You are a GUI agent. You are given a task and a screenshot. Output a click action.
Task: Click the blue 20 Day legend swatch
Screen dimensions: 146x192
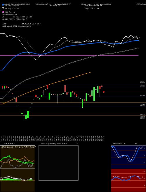pos(3,5)
